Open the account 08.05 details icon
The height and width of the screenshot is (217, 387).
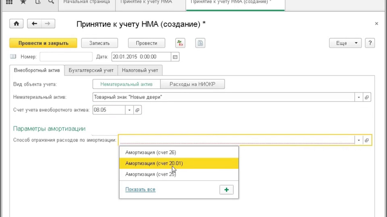click(x=137, y=110)
